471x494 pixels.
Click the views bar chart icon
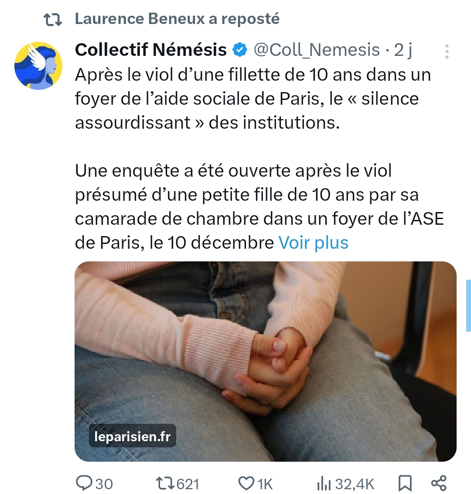click(x=324, y=484)
